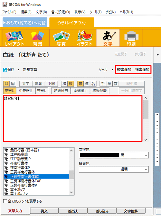This screenshot has width=161, height=216.
Task: Toggle 太字 bold formatting
Action: [26, 84]
